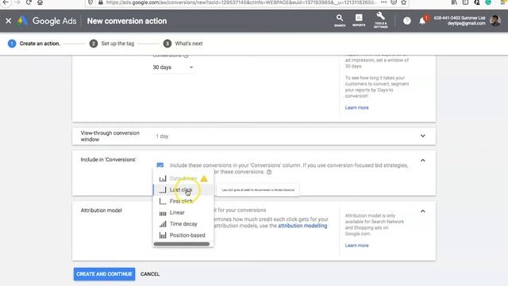
Task: Open the browser page actions ellipsis
Action: [x=383, y=2]
